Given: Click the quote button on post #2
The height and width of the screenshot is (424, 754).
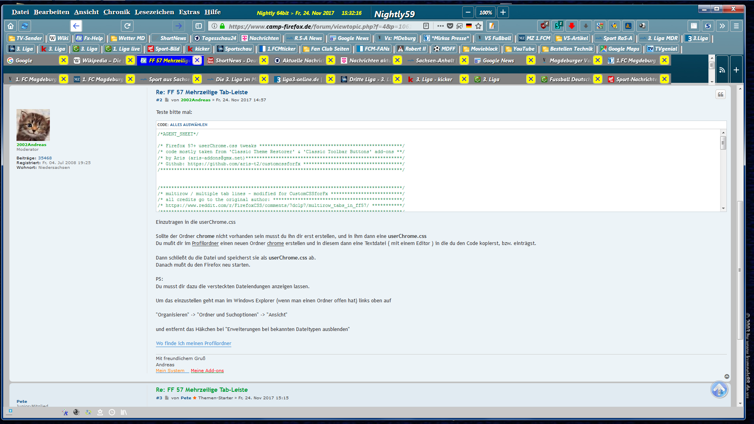Looking at the screenshot, I should (720, 94).
